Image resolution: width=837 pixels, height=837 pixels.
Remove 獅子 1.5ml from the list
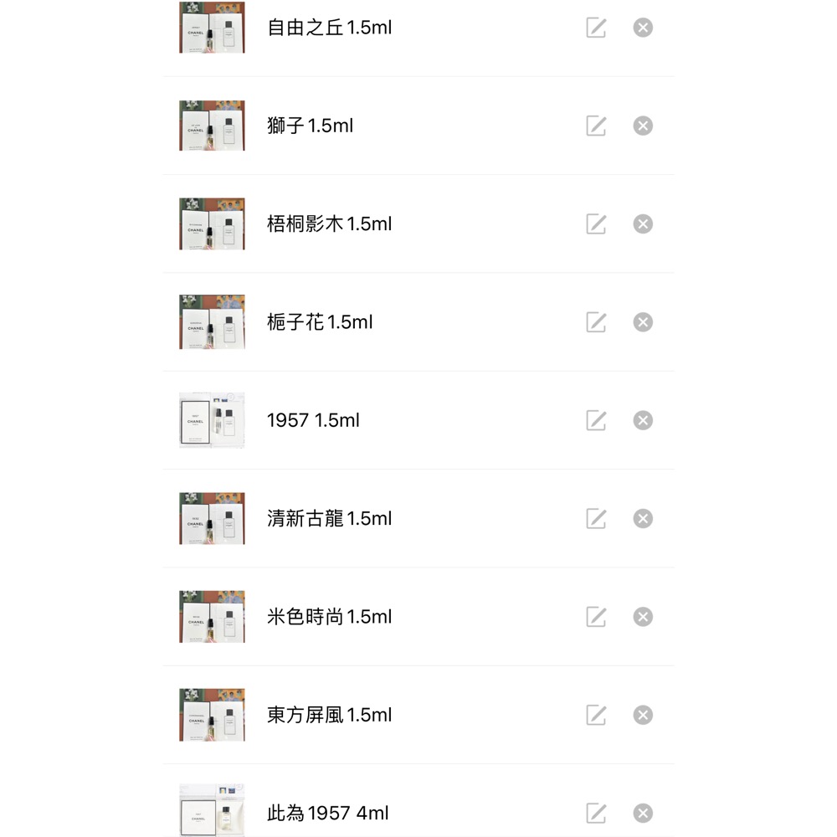643,126
